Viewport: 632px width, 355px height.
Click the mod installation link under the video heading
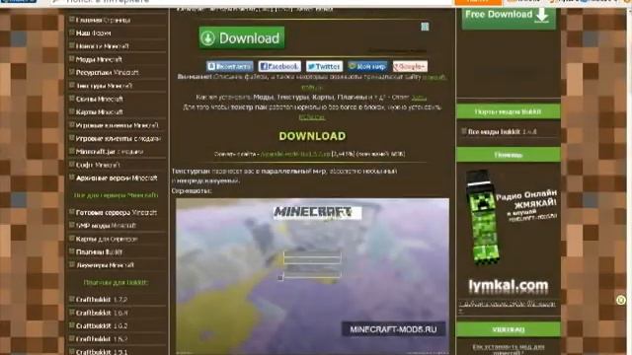tap(509, 348)
